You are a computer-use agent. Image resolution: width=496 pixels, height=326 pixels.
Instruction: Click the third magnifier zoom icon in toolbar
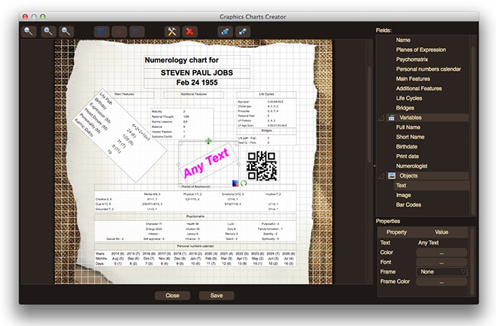point(66,31)
